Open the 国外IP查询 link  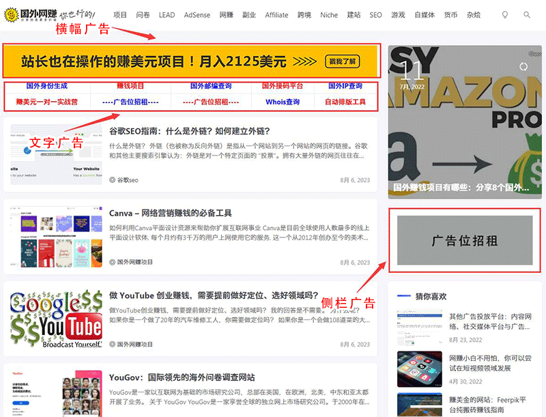[x=345, y=85]
